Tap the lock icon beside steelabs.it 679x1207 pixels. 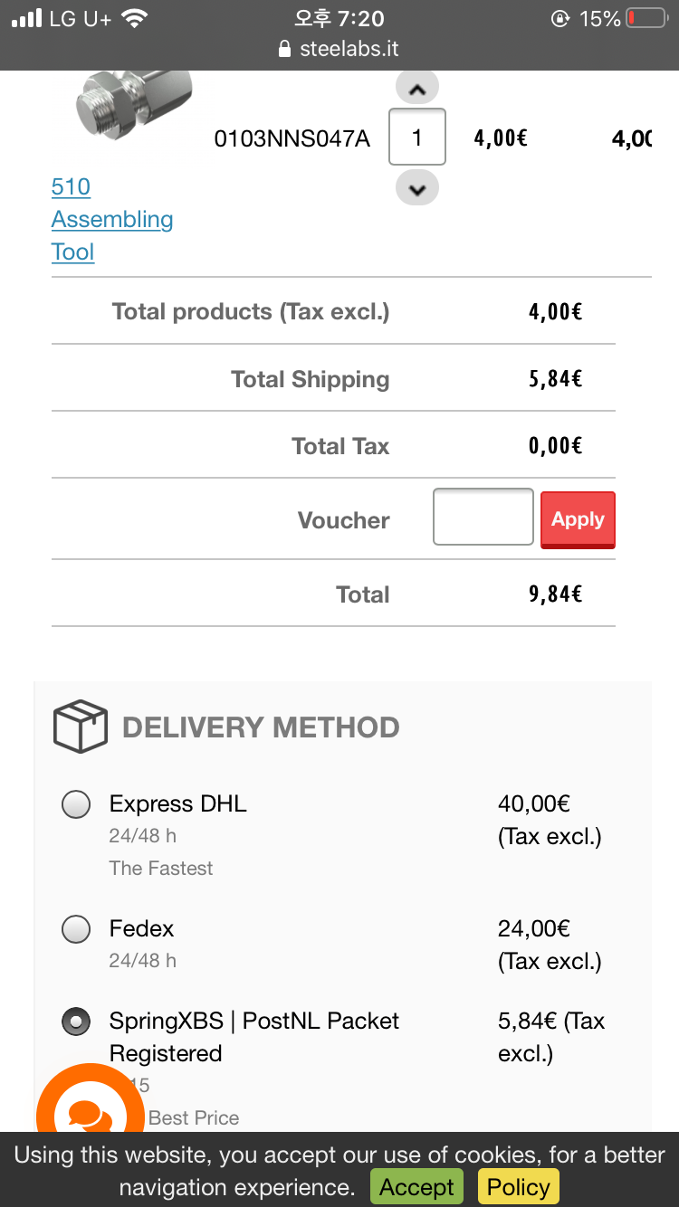pyautogui.click(x=285, y=49)
